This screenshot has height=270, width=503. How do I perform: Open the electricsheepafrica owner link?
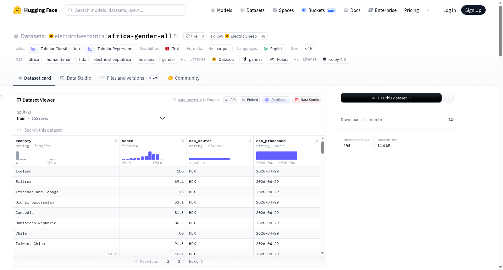pos(79,36)
